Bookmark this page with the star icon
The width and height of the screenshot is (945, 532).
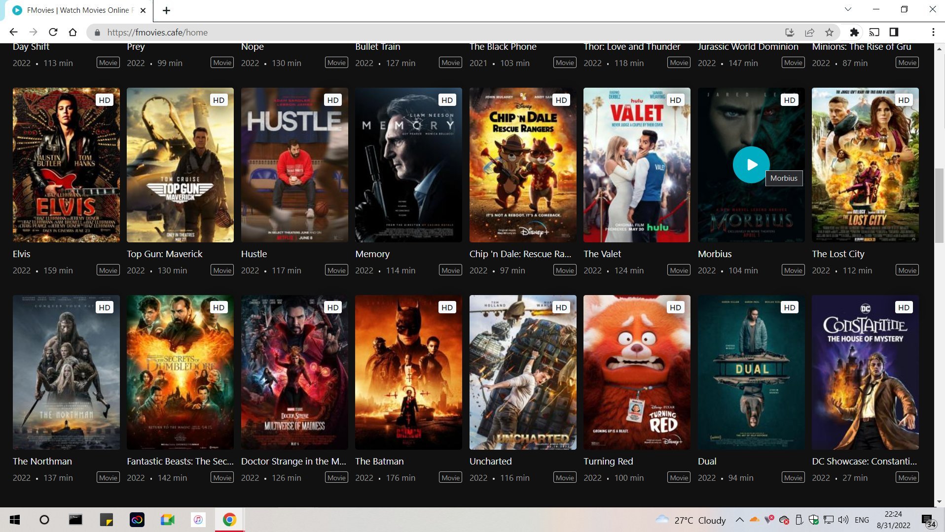tap(829, 32)
